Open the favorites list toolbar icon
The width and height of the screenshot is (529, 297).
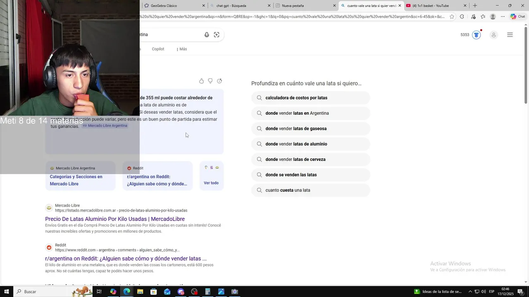point(483,16)
